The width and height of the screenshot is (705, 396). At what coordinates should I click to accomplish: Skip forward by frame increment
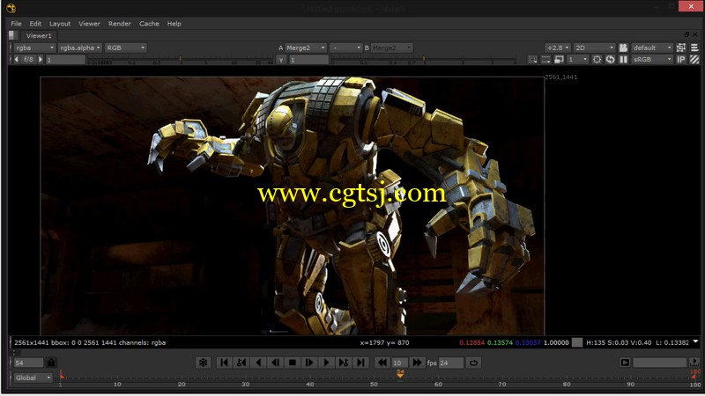[x=417, y=363]
